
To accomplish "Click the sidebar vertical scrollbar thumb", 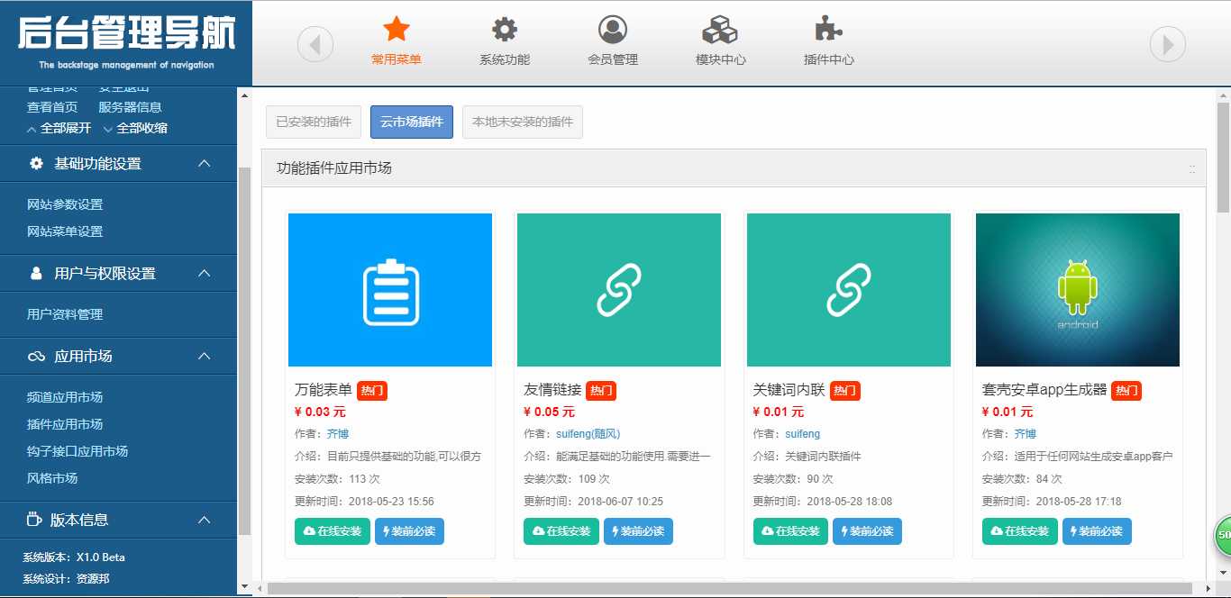I will coord(243,350).
